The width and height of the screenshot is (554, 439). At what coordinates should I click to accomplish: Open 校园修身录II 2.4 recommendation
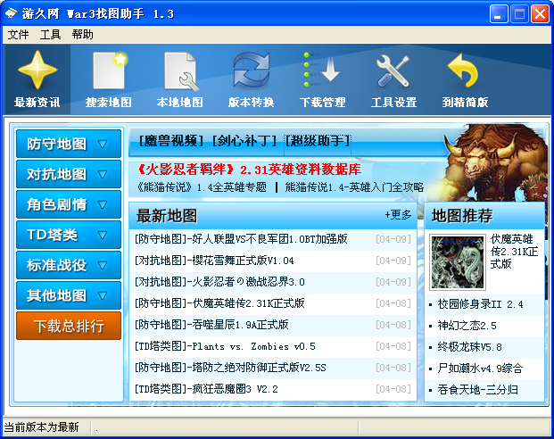(x=480, y=304)
